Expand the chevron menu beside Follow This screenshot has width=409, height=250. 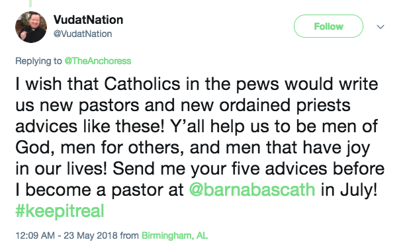pyautogui.click(x=381, y=26)
